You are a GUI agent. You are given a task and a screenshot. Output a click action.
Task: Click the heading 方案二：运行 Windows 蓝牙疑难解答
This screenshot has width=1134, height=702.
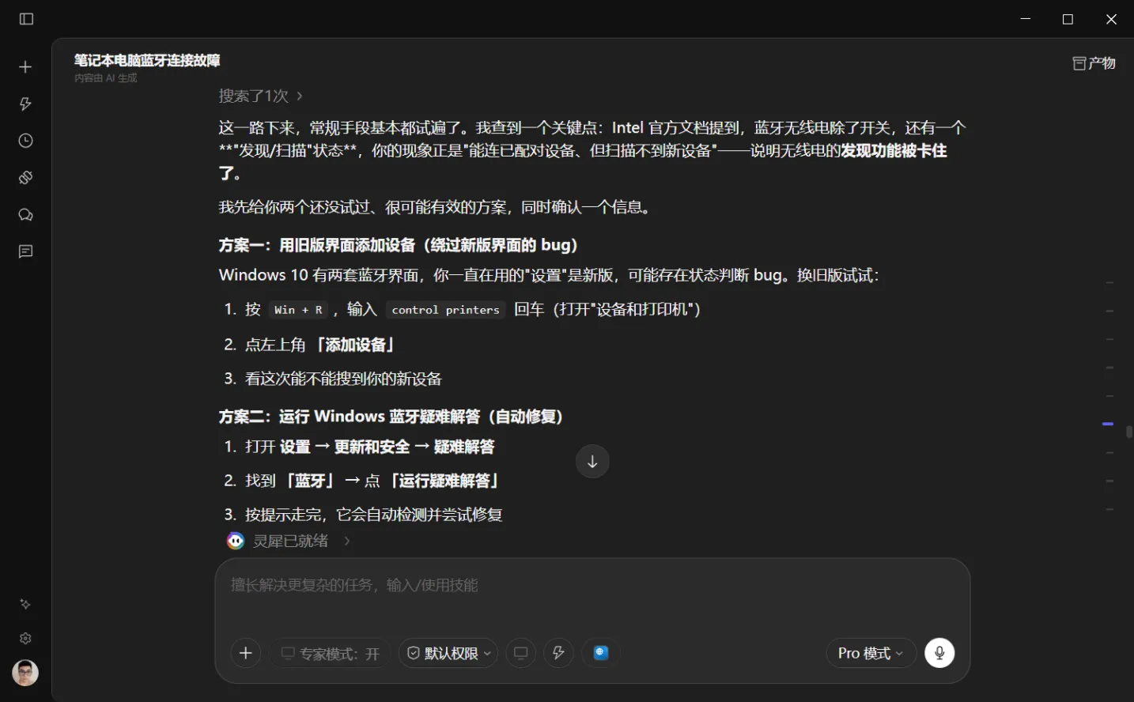point(391,417)
